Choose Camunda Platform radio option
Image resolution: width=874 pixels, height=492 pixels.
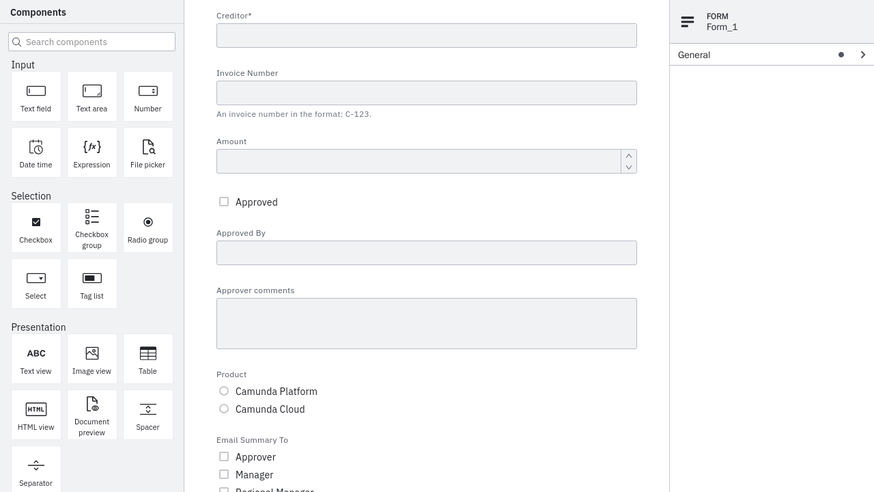pos(224,391)
